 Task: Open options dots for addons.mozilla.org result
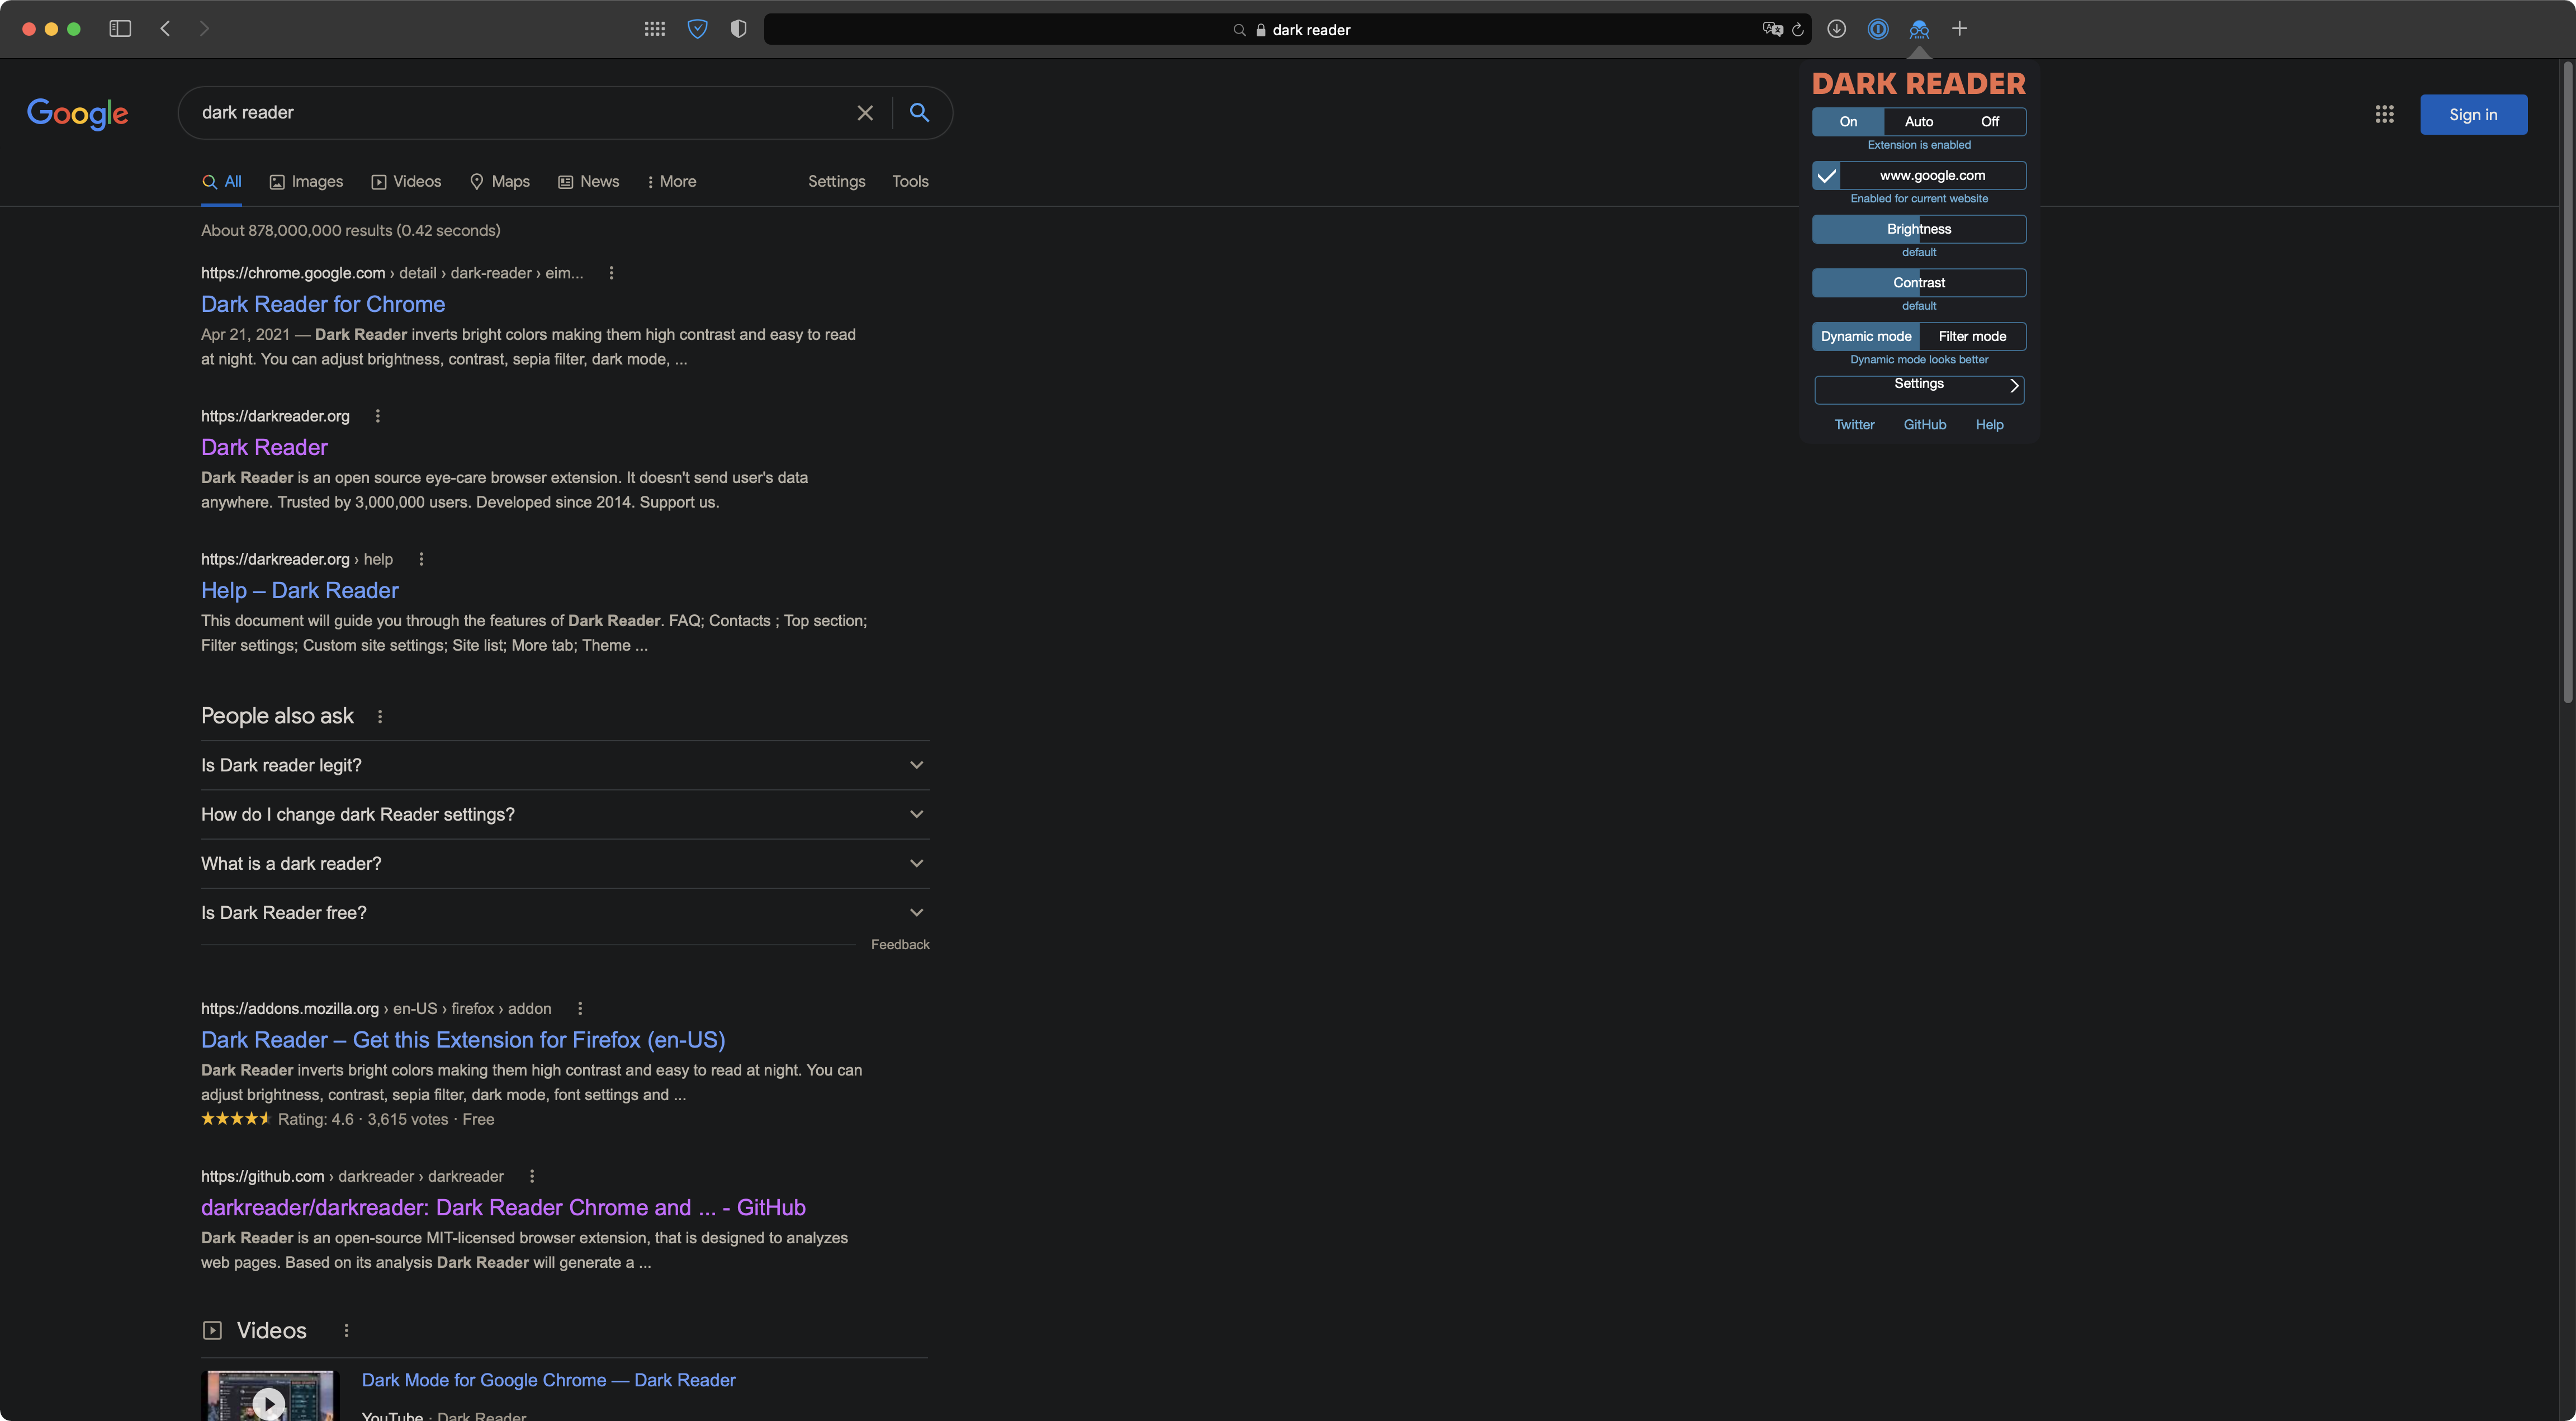pyautogui.click(x=580, y=1008)
